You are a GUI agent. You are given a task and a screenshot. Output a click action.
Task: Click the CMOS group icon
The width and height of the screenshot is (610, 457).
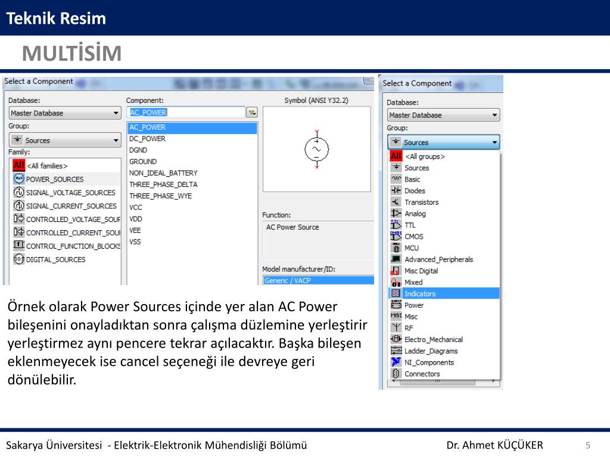click(x=396, y=236)
